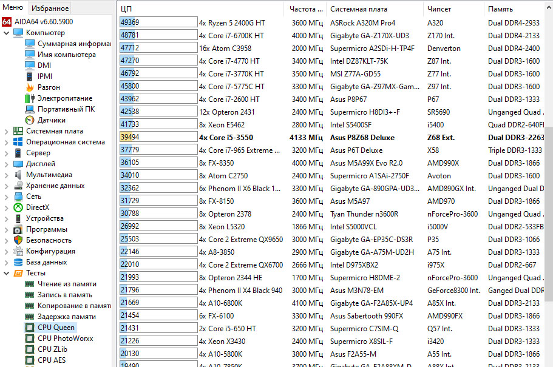Viewport: 553px width, 367px height.
Task: Click the Имя компьютера icon
Action: pos(30,55)
